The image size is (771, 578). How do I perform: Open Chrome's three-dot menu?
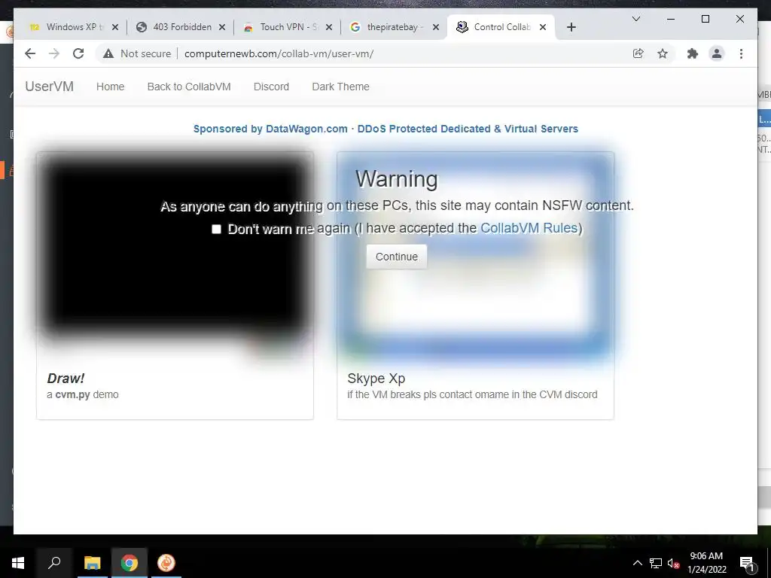tap(741, 53)
